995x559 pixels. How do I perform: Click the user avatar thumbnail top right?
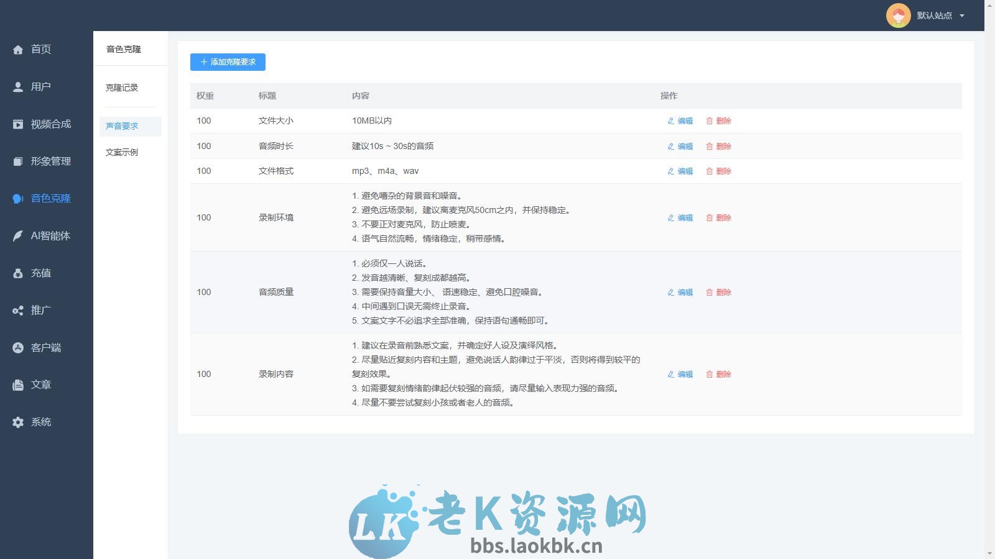899,16
